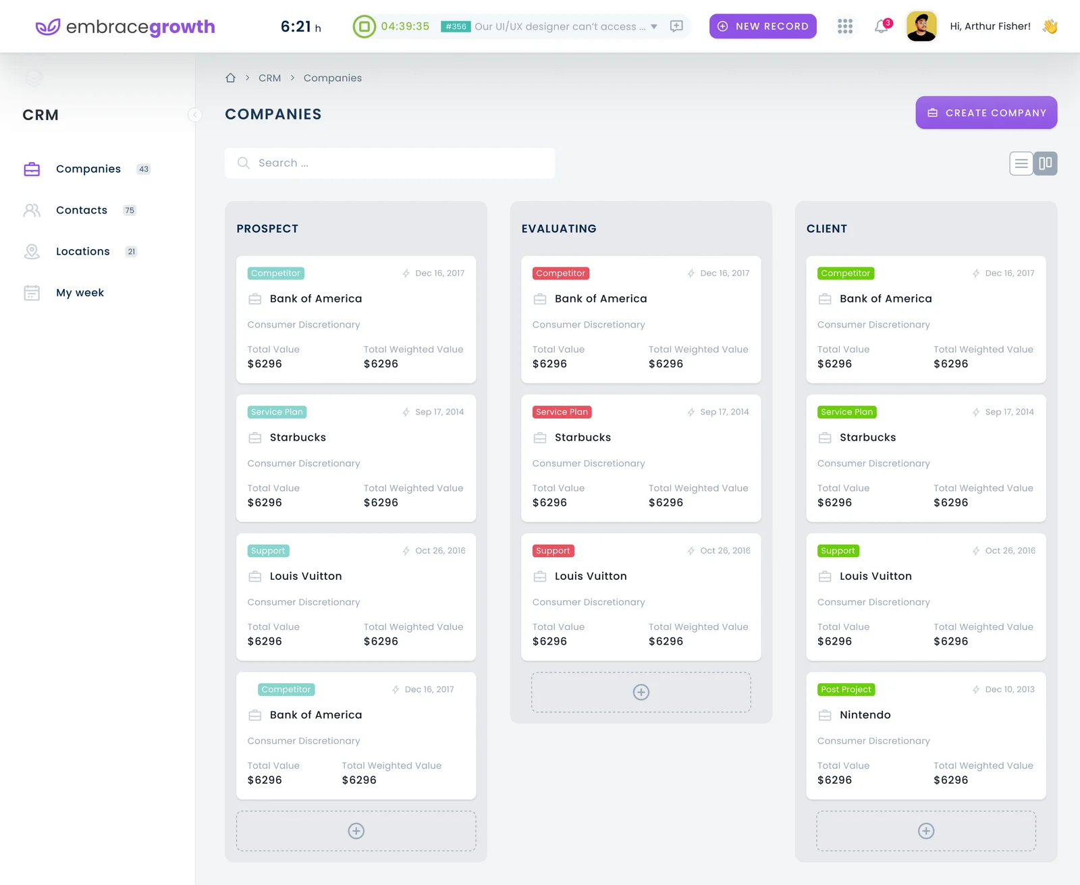Stop the running timer
The width and height of the screenshot is (1080, 885).
pyautogui.click(x=364, y=26)
